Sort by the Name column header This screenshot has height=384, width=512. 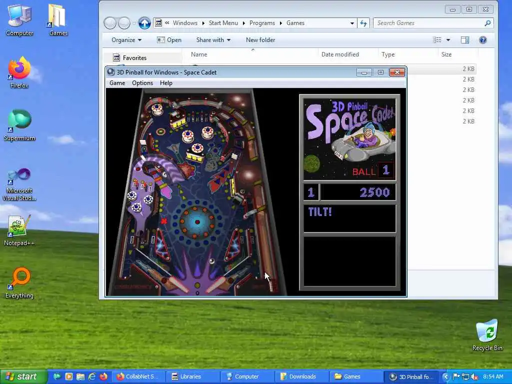click(199, 54)
